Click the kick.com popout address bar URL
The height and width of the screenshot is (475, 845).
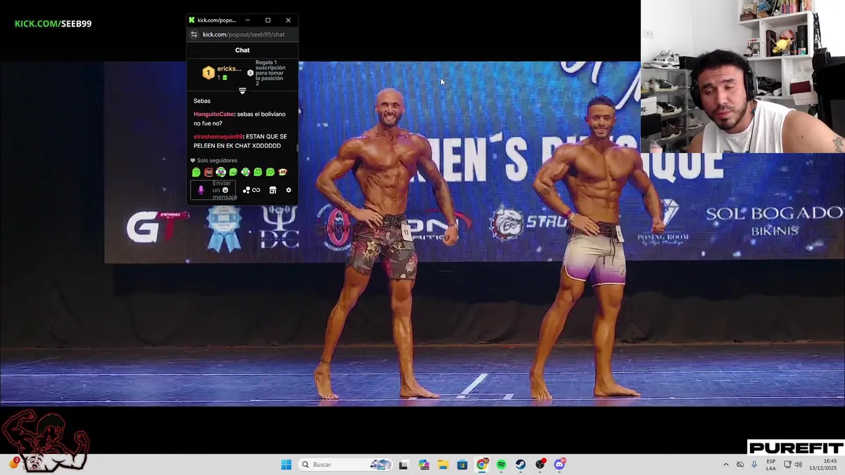[244, 34]
